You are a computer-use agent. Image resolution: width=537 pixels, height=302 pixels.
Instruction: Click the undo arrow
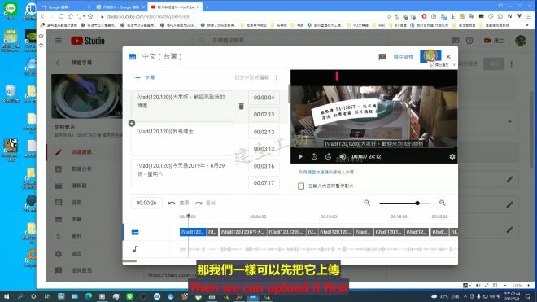pos(172,203)
